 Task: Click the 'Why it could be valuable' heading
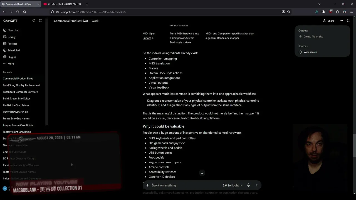click(164, 126)
